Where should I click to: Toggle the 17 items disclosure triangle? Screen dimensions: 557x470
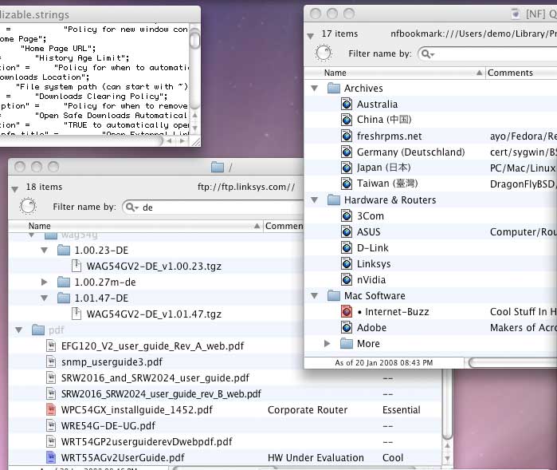pyautogui.click(x=309, y=34)
